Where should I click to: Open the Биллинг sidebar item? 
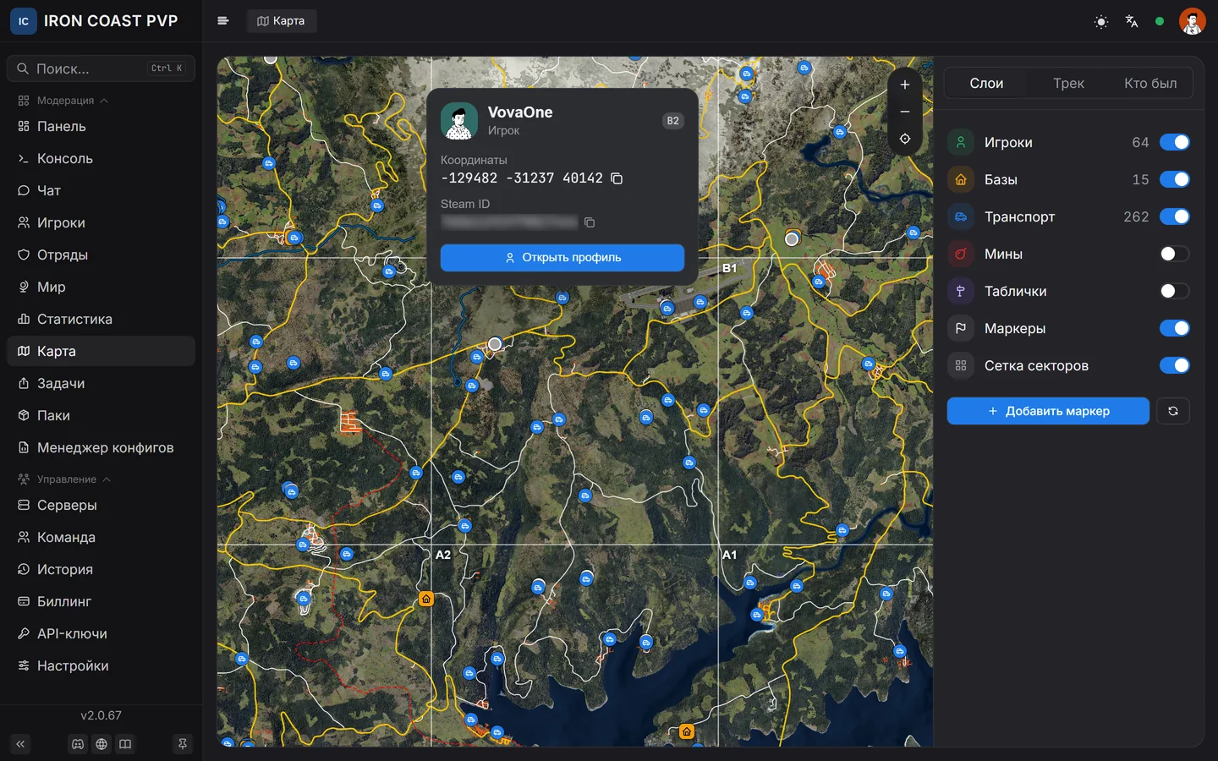click(x=101, y=601)
